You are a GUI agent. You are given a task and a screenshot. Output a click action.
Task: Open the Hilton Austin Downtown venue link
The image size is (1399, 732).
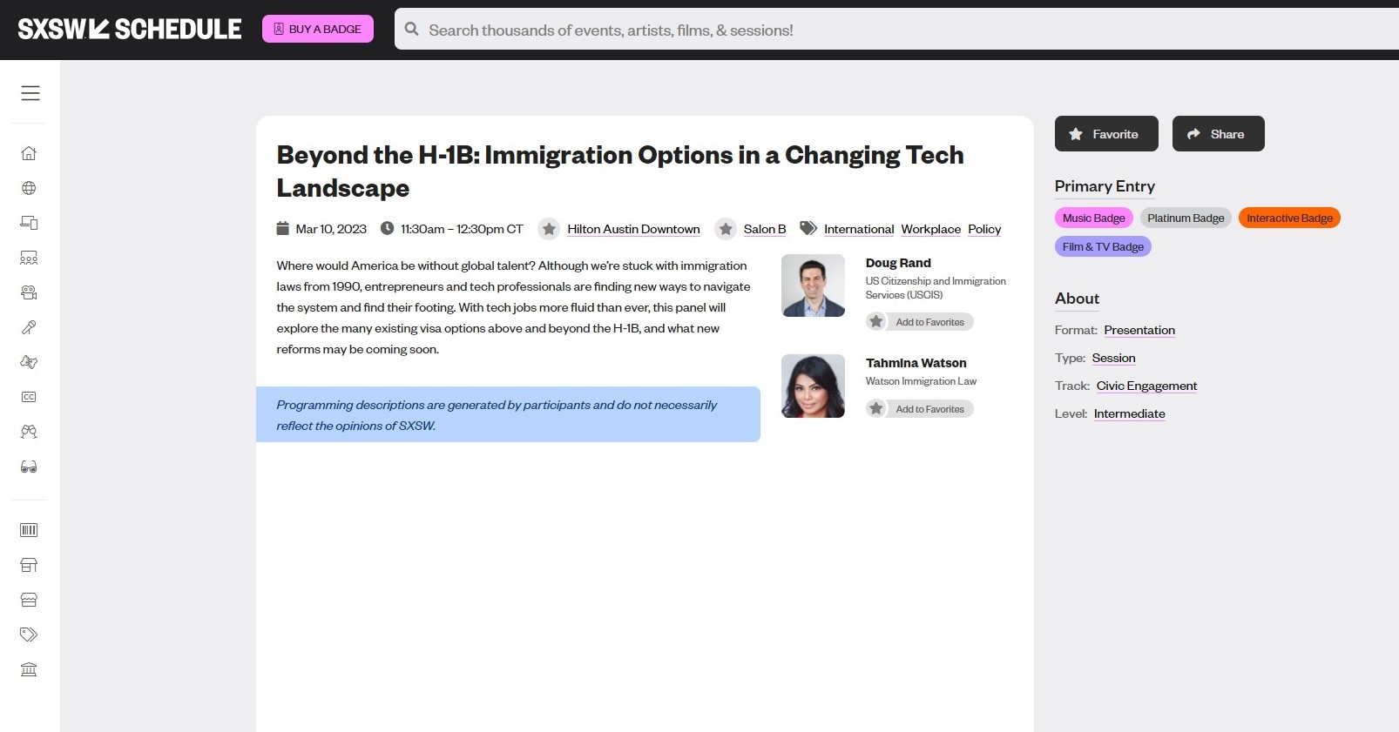[x=633, y=229]
